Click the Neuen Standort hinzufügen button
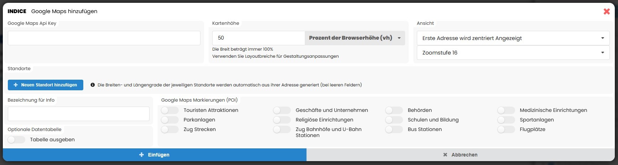 click(46, 85)
